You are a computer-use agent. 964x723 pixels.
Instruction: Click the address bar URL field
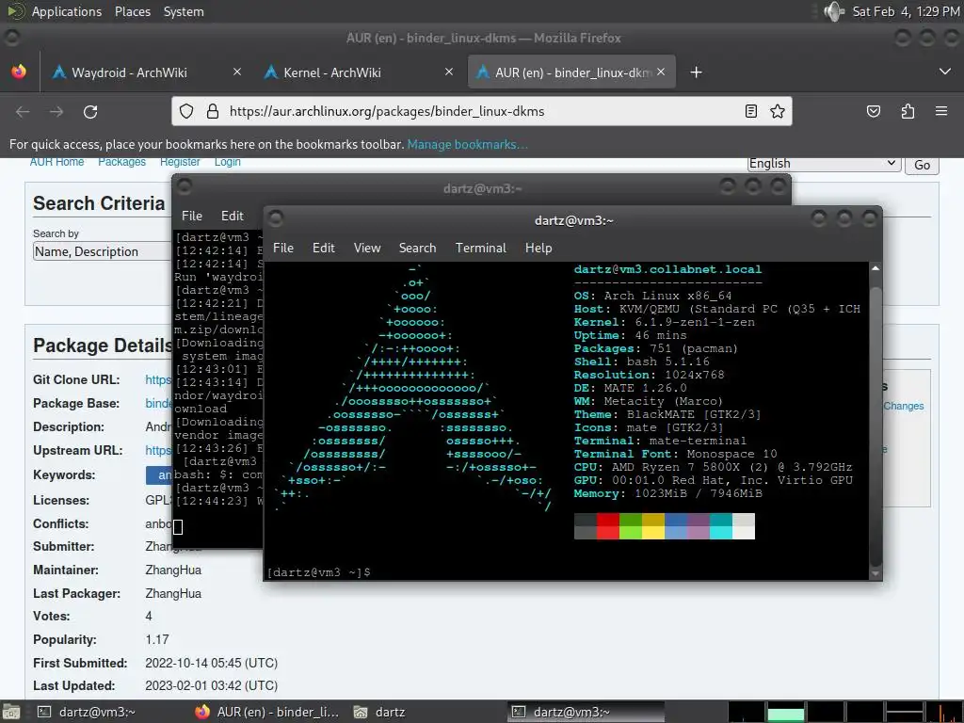coord(483,111)
